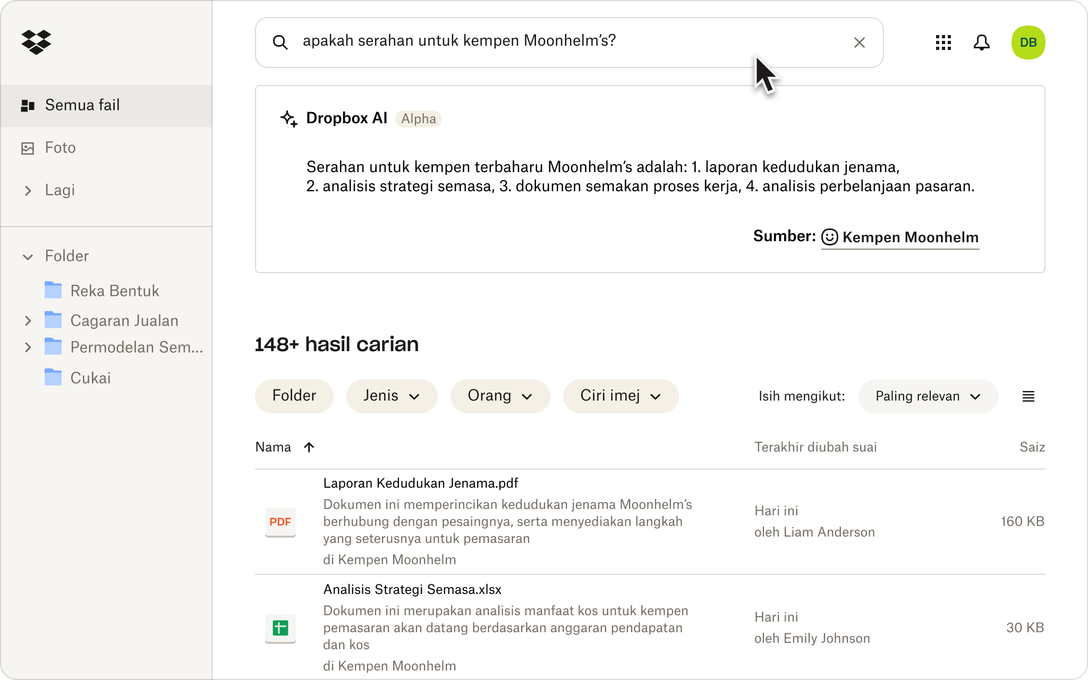This screenshot has width=1088, height=680.
Task: Open the Permodelan Sem... folder icon
Action: (x=53, y=346)
